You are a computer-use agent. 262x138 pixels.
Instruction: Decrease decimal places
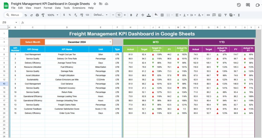(75, 15)
